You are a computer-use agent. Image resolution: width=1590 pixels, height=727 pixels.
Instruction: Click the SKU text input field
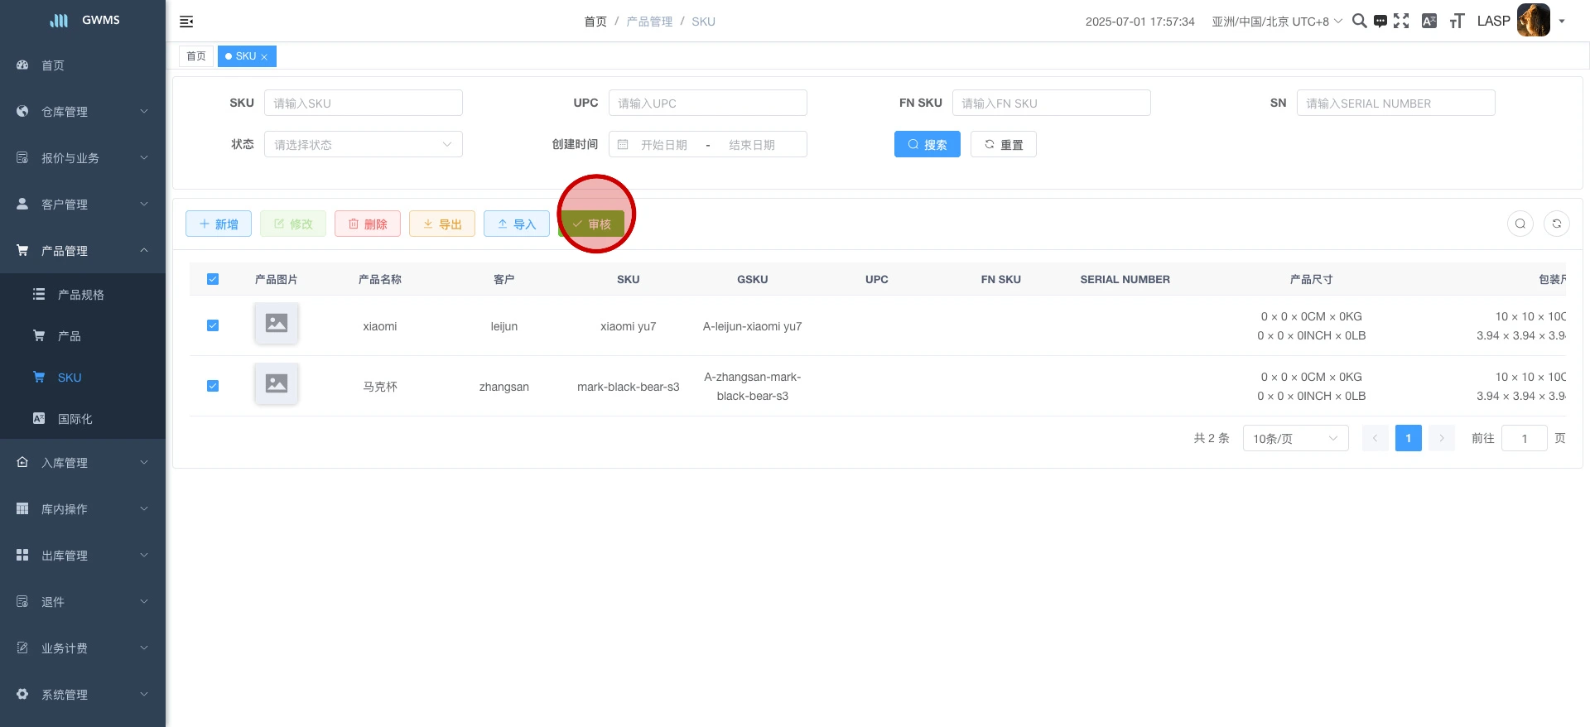(x=363, y=103)
